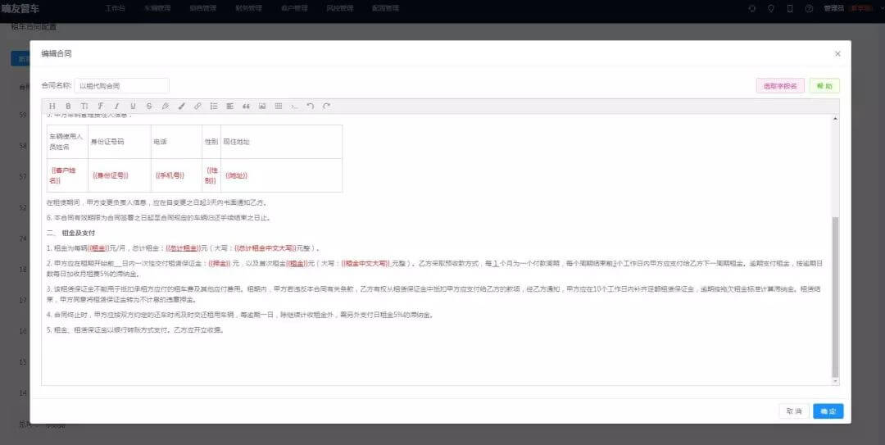The image size is (885, 445).
Task: Click the 选取字段名 button
Action: click(780, 86)
